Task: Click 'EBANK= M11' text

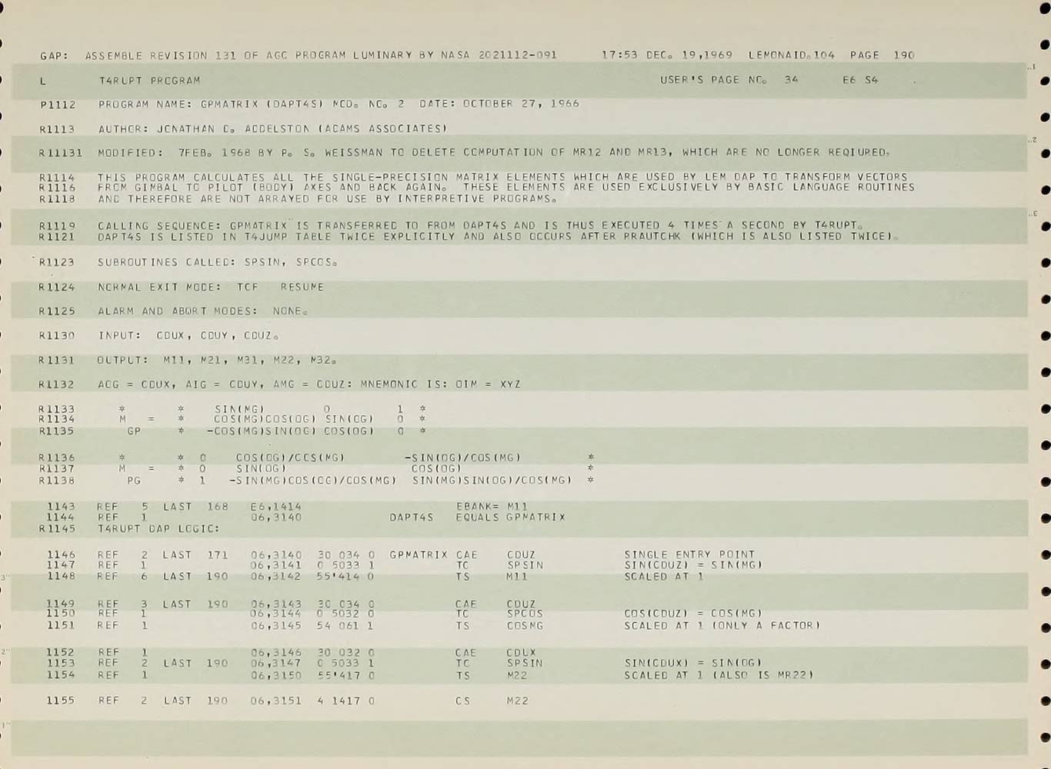Action: point(492,507)
